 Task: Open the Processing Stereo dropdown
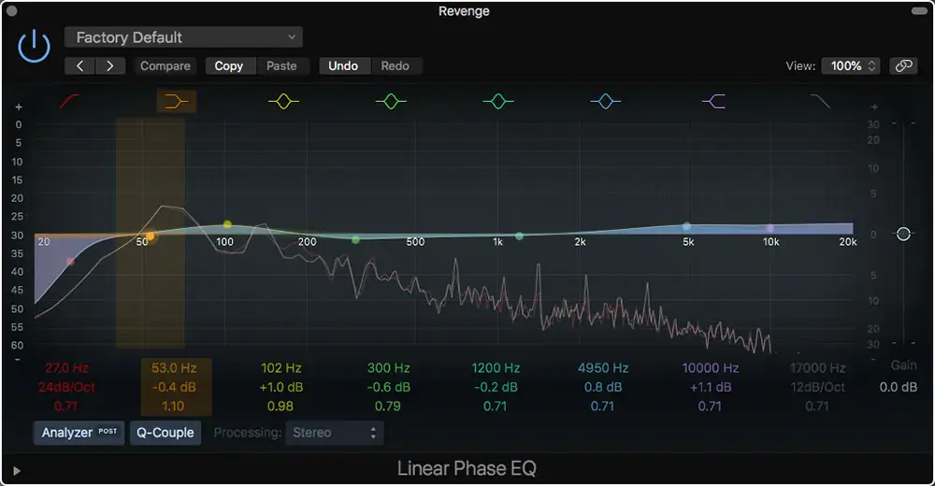336,433
